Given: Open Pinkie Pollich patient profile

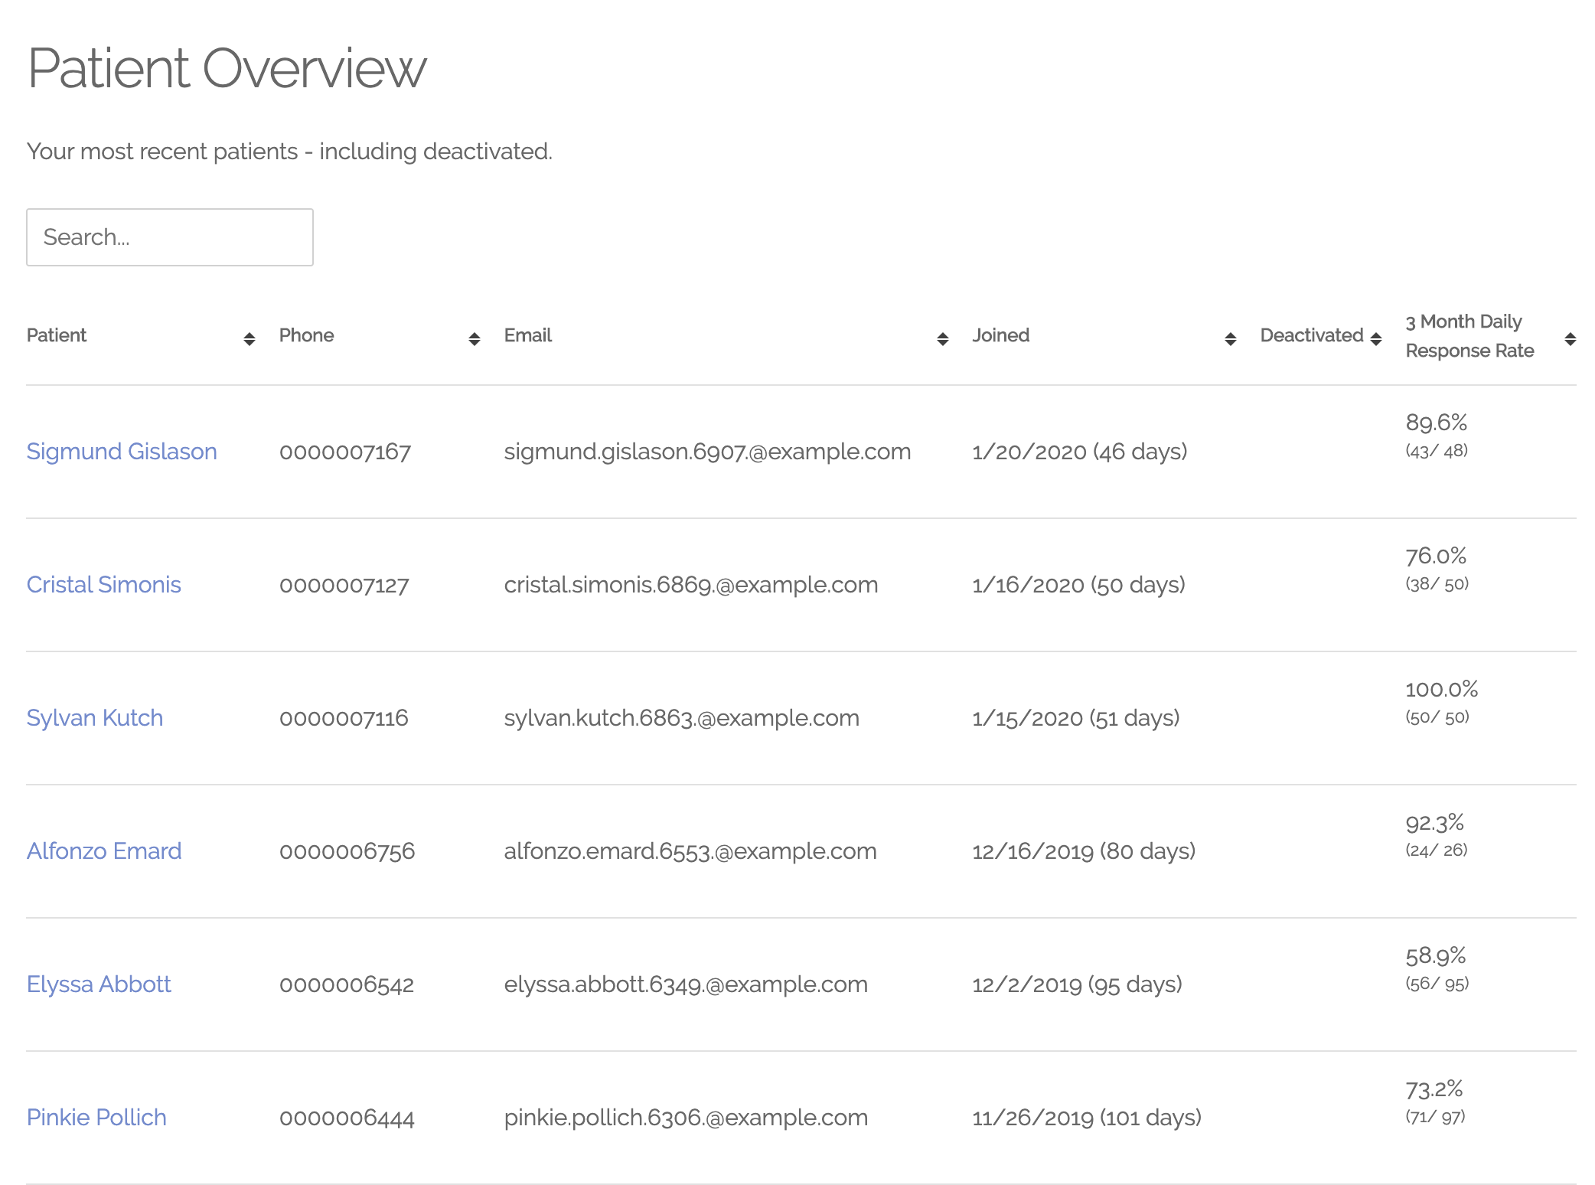Looking at the screenshot, I should point(96,1118).
